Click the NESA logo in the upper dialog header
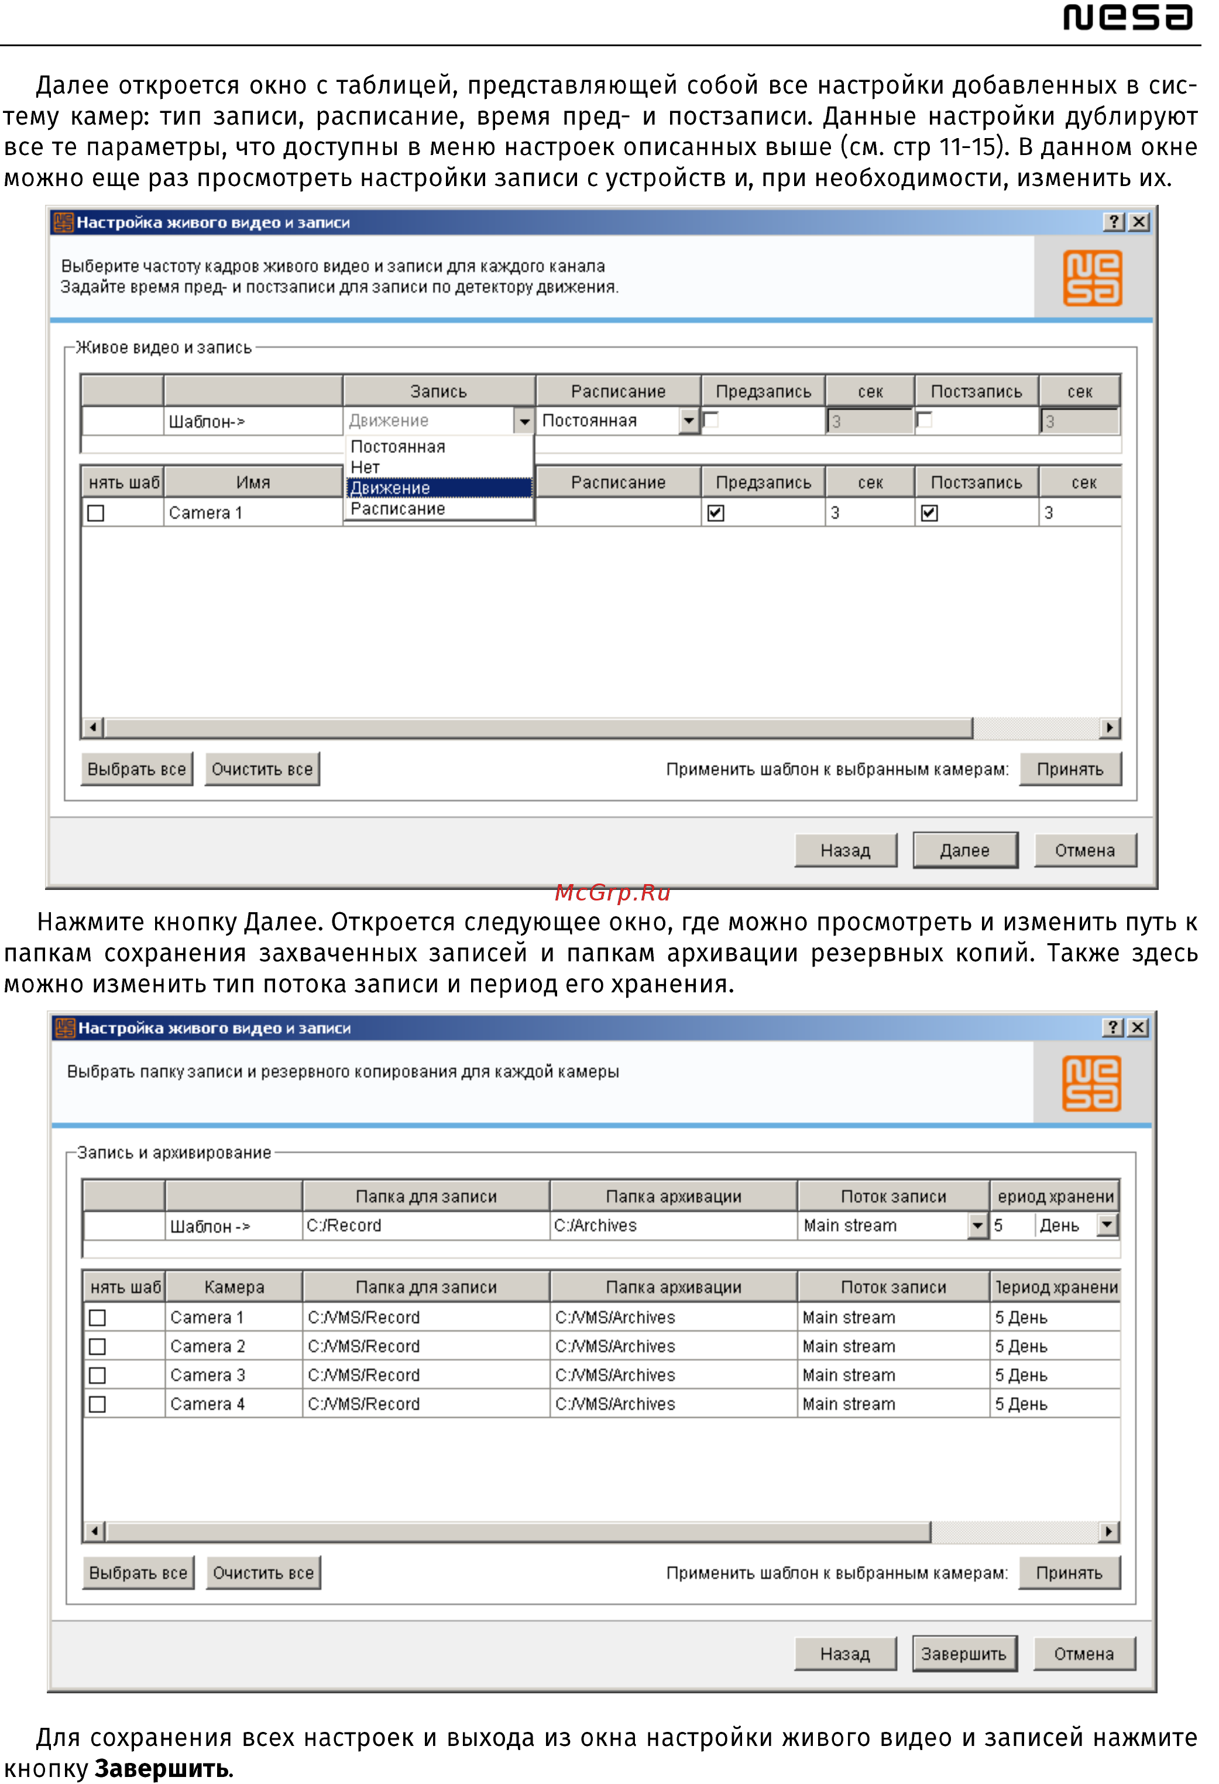 pos(1093,278)
